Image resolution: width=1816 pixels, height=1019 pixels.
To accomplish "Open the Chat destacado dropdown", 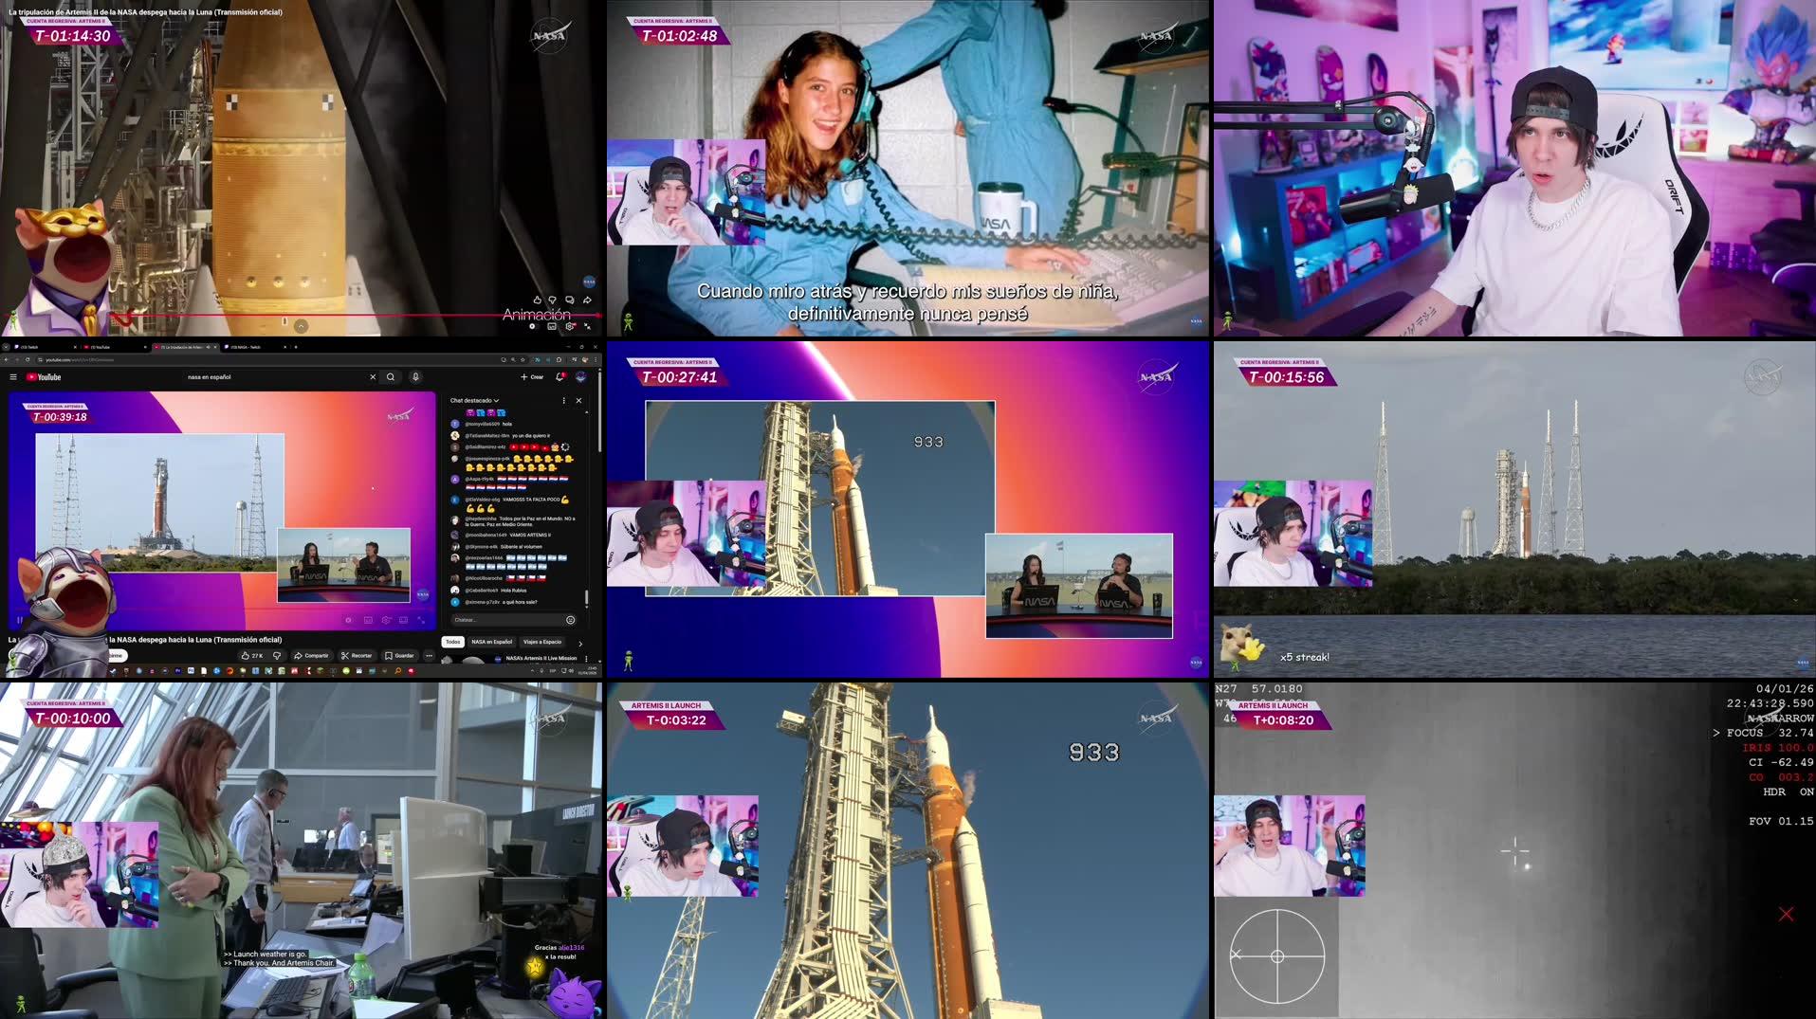I will 475,401.
